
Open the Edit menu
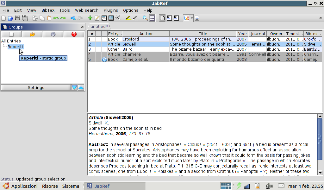(18, 10)
